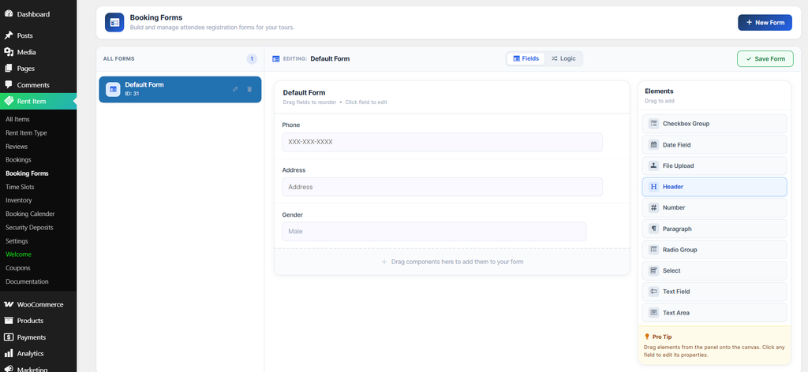Open Time Slots submenu entry
This screenshot has width=808, height=372.
click(x=20, y=187)
